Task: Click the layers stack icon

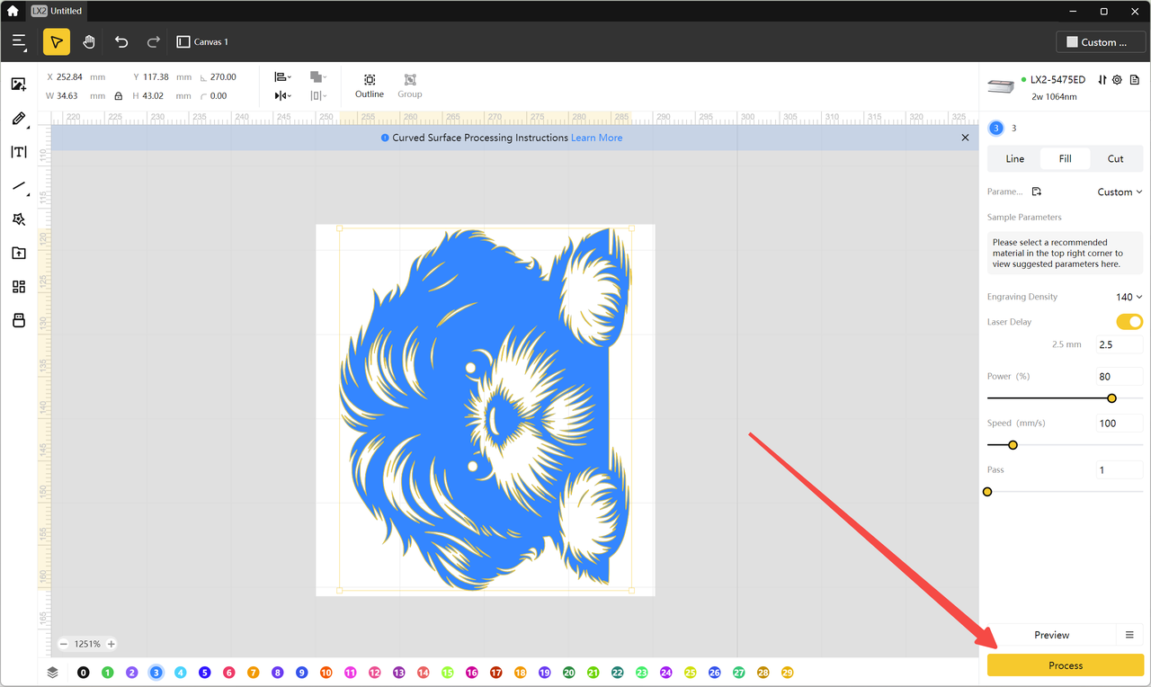Action: pos(53,673)
